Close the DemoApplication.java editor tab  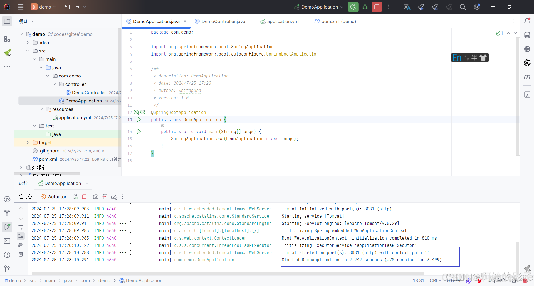(x=185, y=21)
